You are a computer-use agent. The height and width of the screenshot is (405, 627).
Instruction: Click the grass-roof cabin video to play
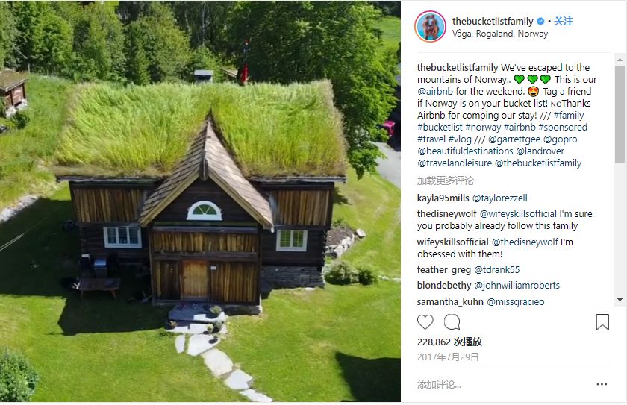coord(200,201)
